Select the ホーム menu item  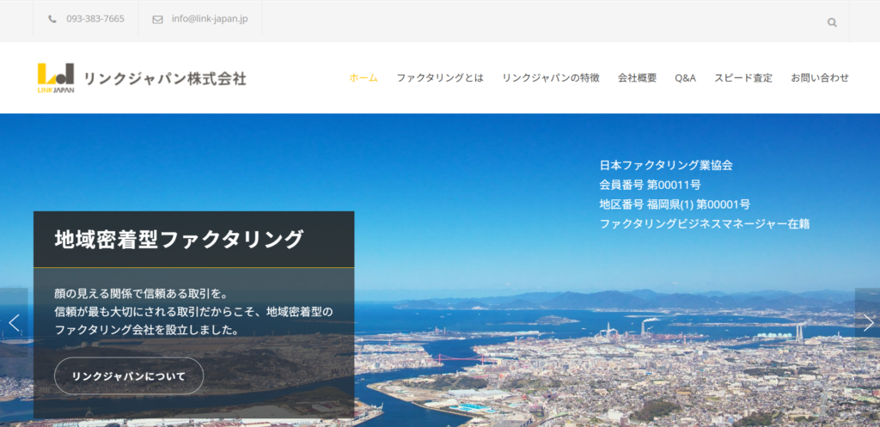click(x=363, y=77)
